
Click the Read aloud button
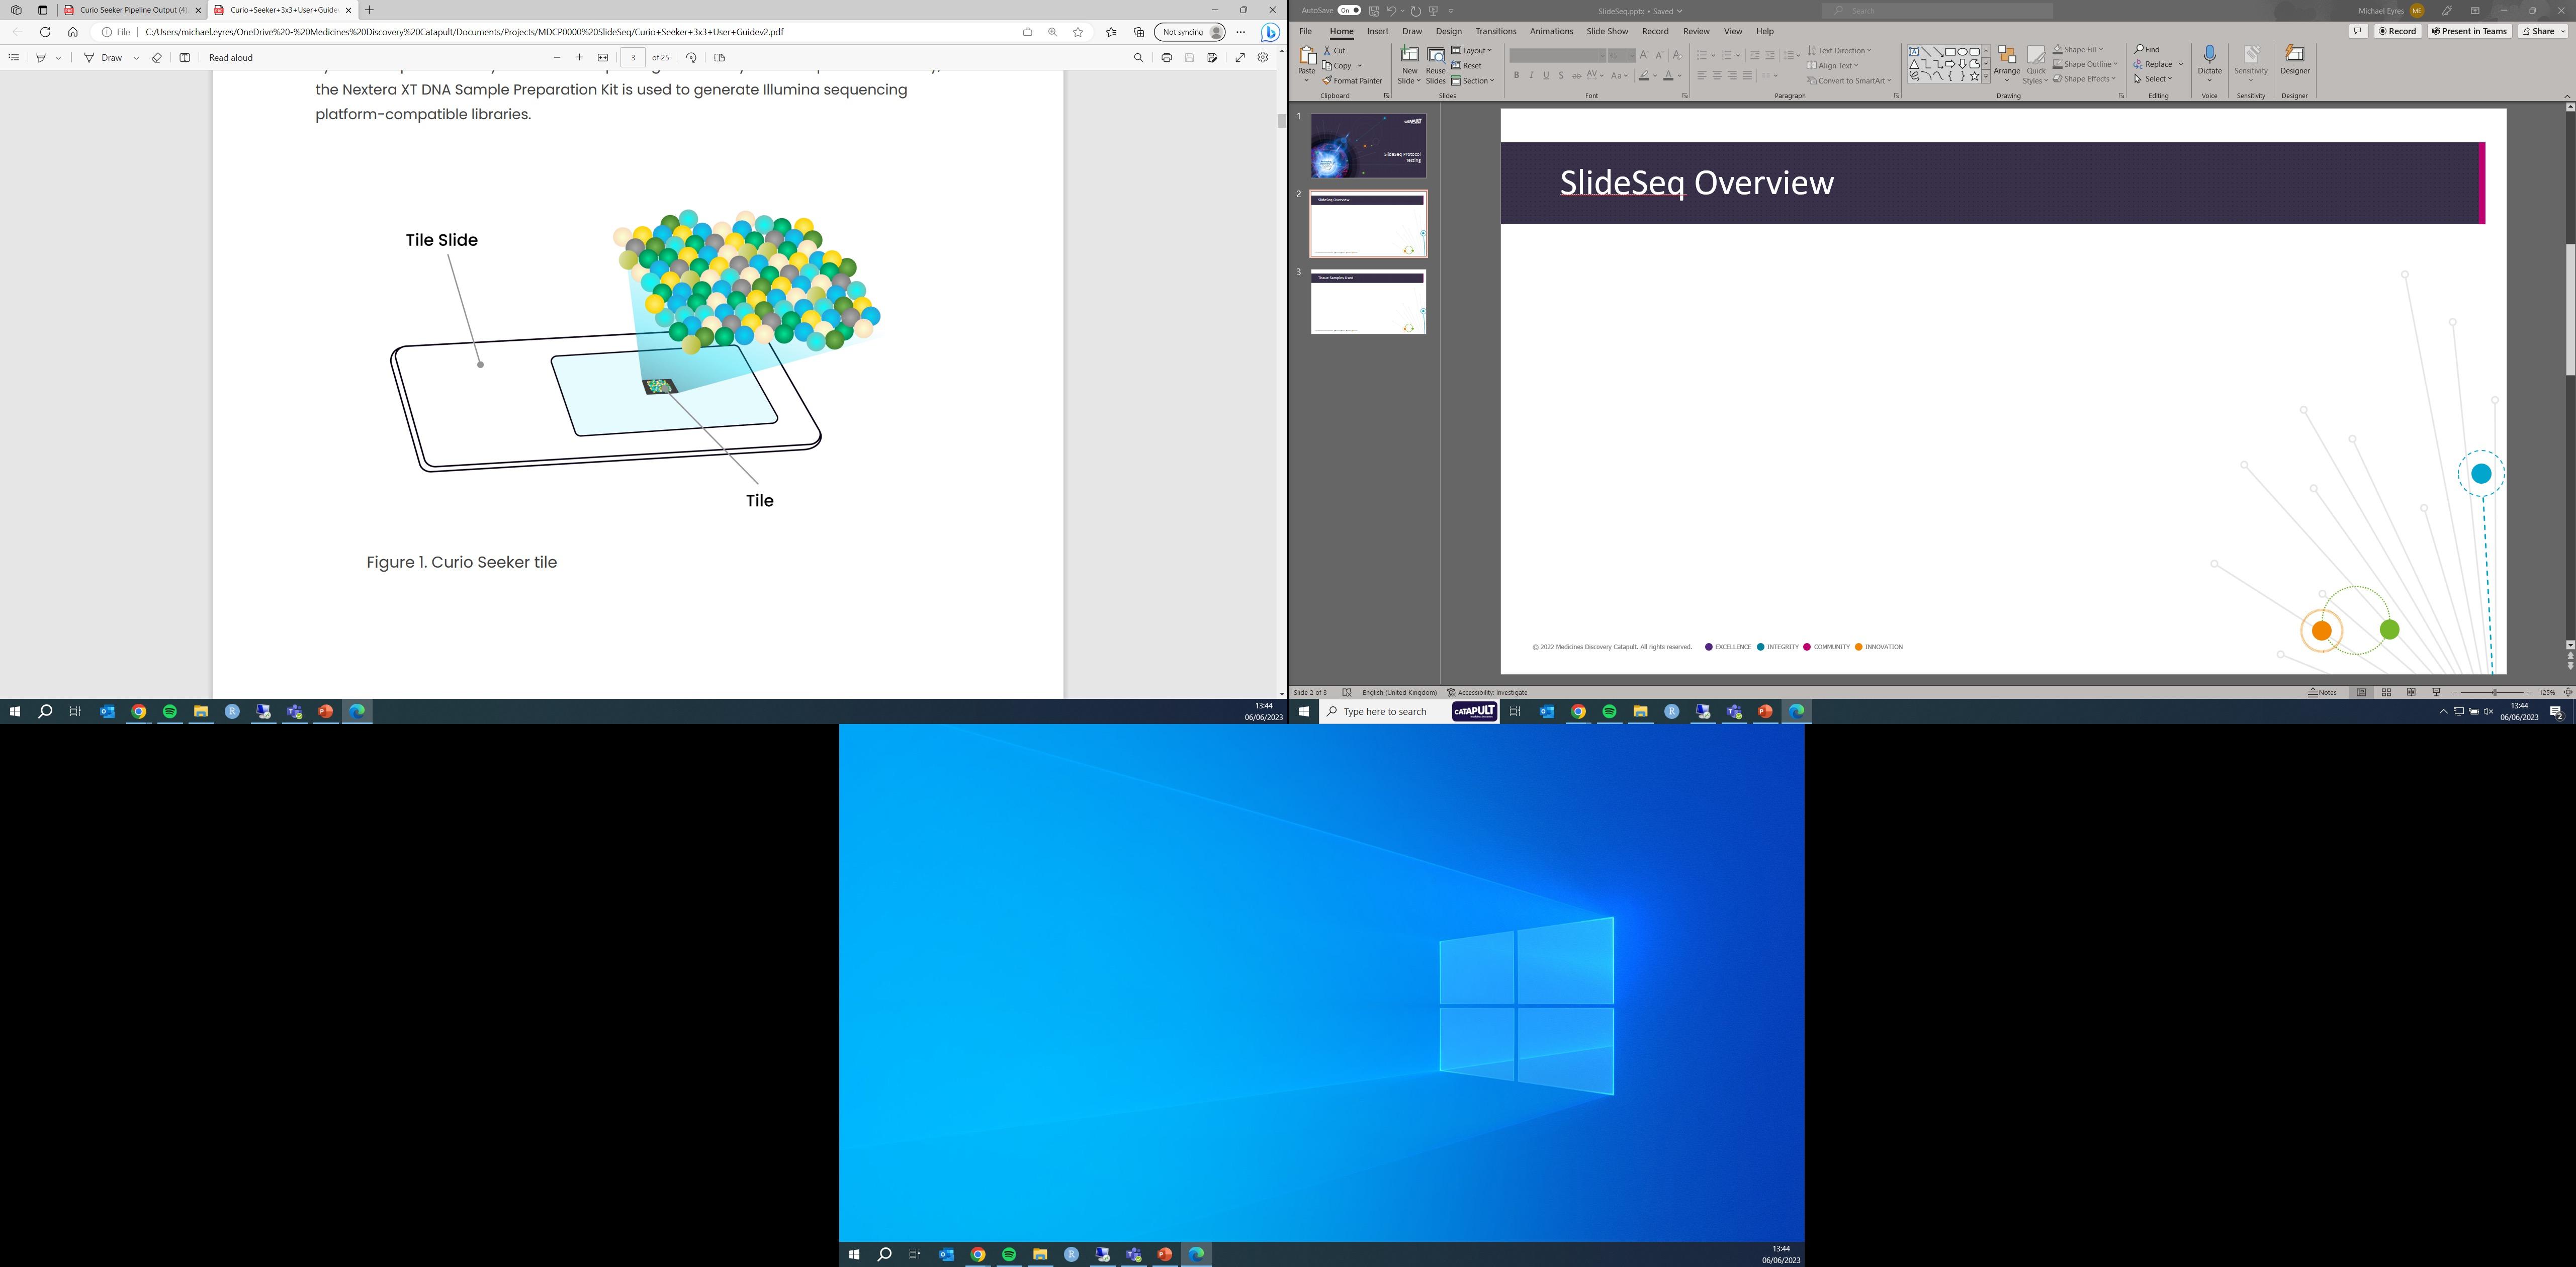tap(230, 58)
